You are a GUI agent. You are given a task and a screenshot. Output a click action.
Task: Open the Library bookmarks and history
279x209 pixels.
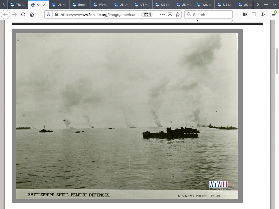pyautogui.click(x=245, y=15)
